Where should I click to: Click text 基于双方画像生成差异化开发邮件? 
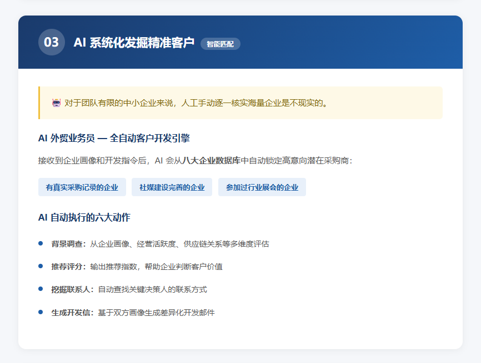(x=156, y=313)
